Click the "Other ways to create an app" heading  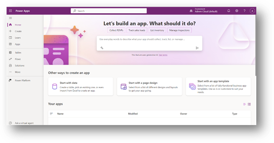coord(69,73)
